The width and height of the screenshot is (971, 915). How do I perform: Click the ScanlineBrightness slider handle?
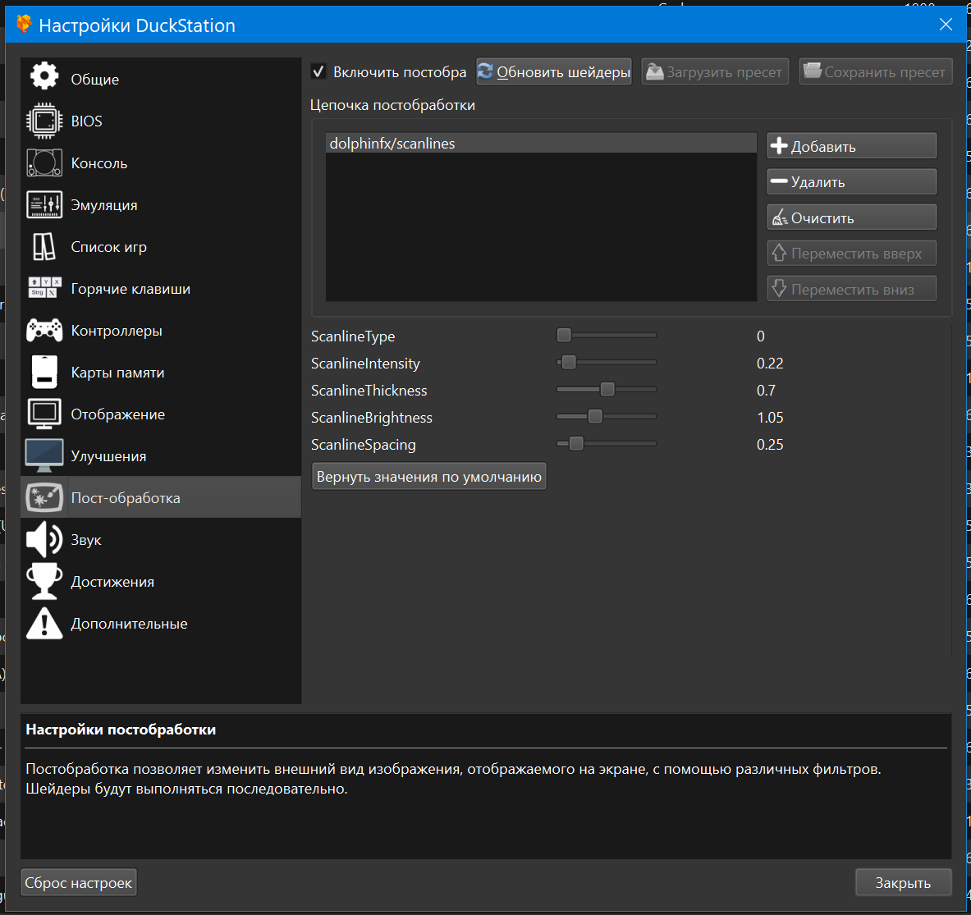click(x=595, y=416)
